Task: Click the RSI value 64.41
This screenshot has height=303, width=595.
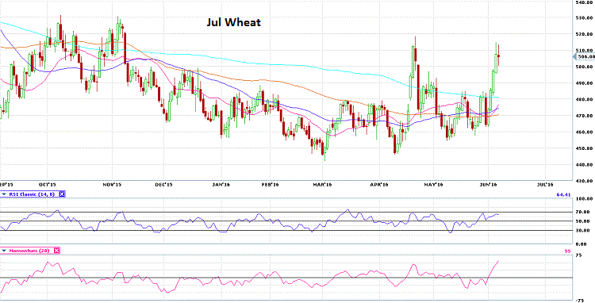Action: tap(563, 194)
